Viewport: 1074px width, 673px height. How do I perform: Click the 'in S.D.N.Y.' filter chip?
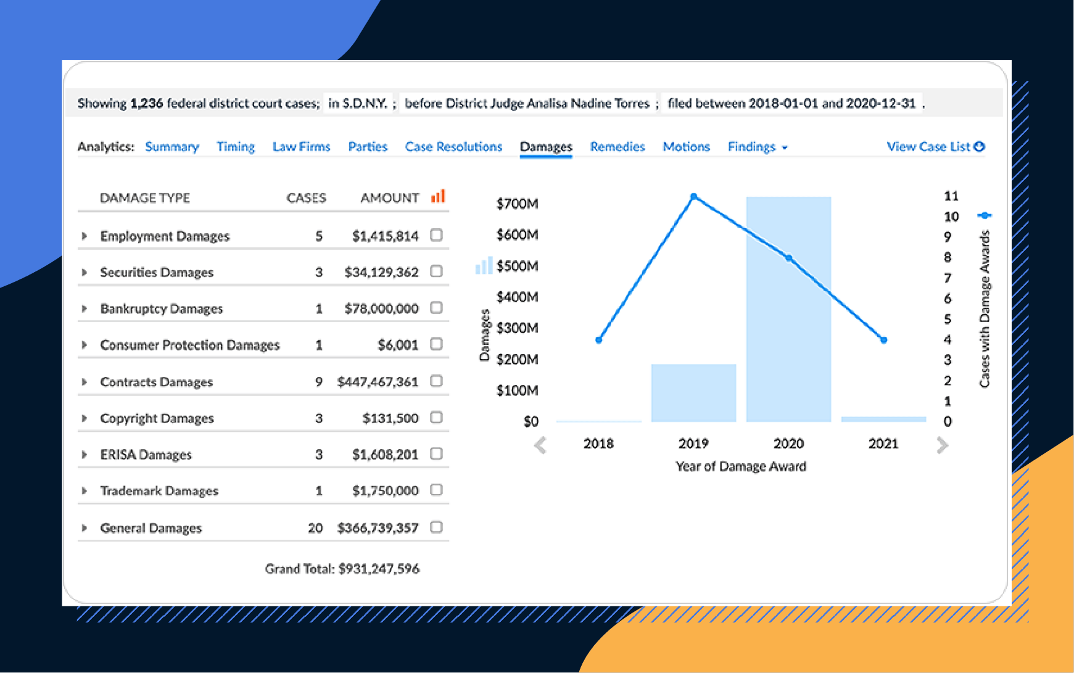[358, 103]
